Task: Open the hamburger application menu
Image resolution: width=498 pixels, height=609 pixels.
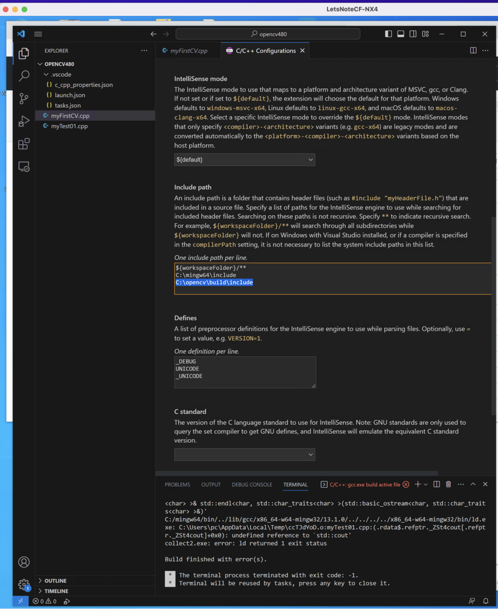Action: [x=38, y=34]
